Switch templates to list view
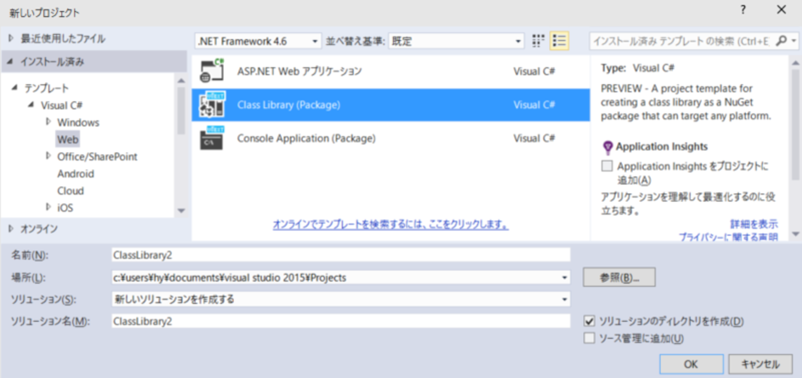This screenshot has height=378, width=802. coord(560,41)
